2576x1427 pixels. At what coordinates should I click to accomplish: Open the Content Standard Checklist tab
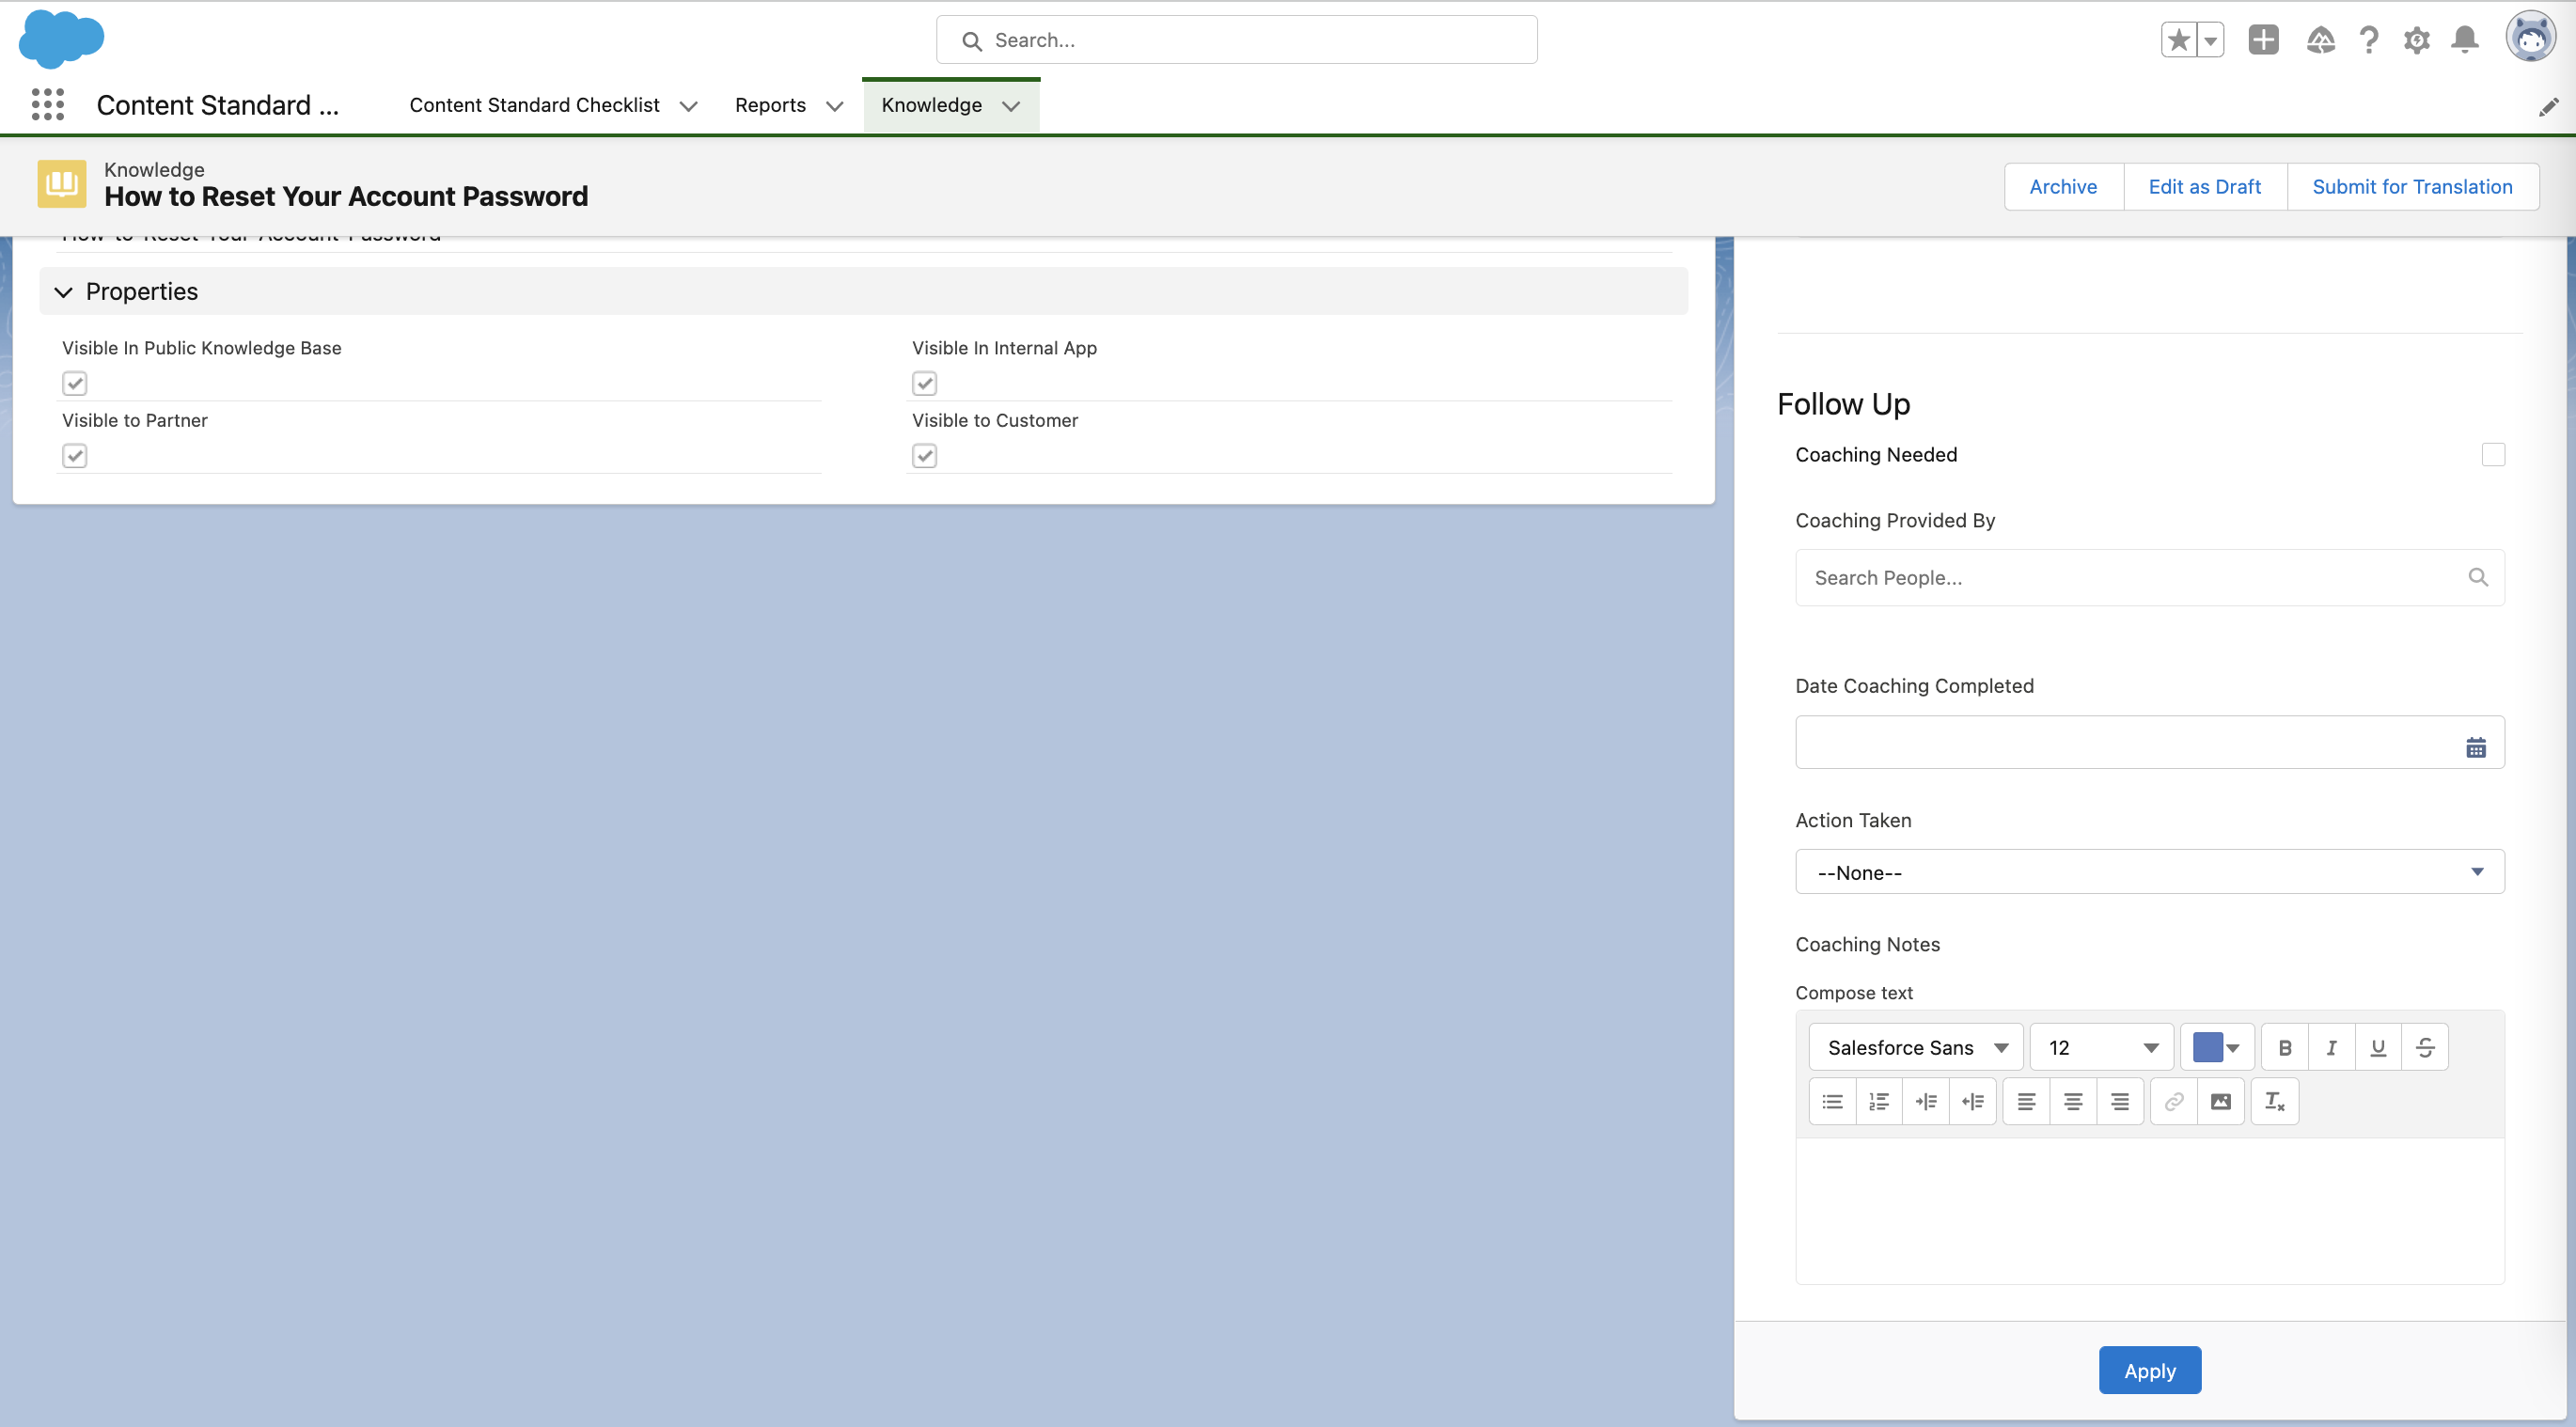coord(534,105)
